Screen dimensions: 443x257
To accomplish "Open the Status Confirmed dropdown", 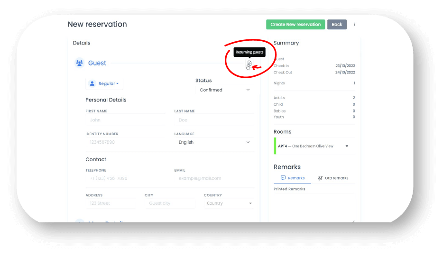I will point(225,90).
